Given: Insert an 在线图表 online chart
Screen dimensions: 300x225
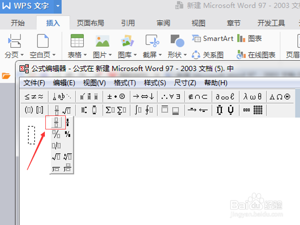Looking at the screenshot, I should point(256,55).
